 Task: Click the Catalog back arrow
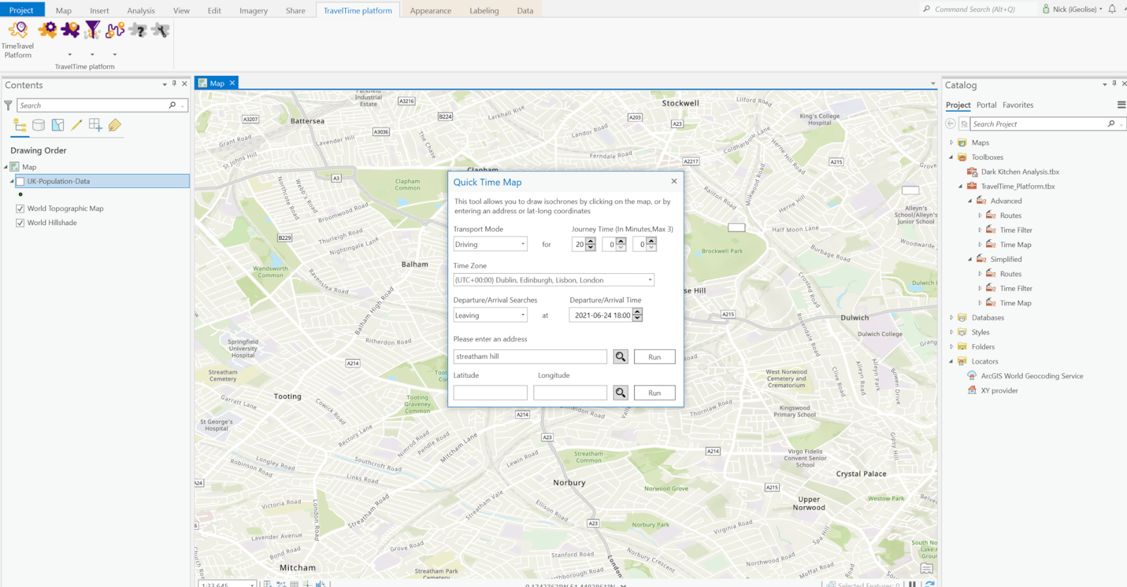click(x=950, y=124)
